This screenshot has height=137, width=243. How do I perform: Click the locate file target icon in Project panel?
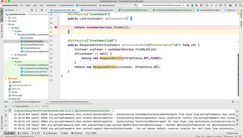[32, 10]
